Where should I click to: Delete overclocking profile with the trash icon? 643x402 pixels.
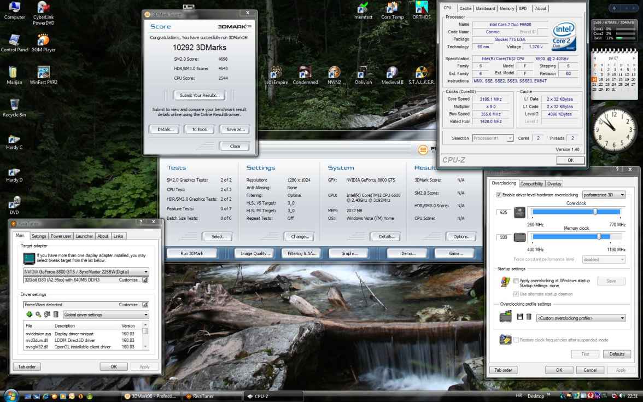click(529, 317)
